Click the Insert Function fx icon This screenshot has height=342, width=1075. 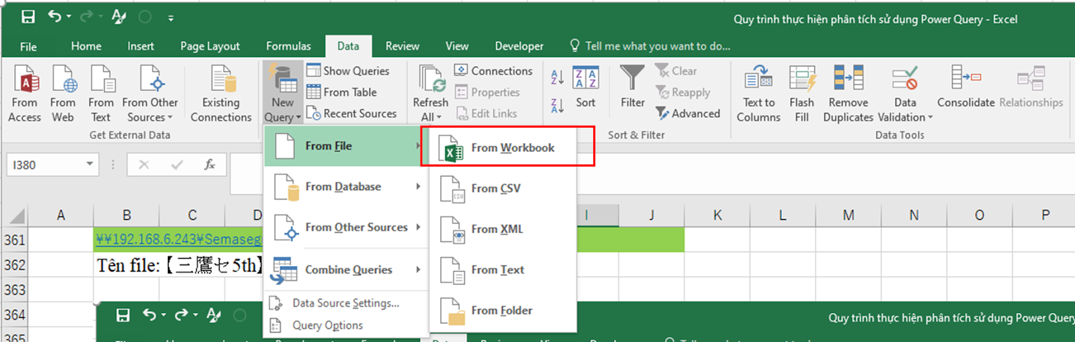210,165
